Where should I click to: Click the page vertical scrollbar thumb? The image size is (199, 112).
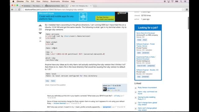[x=188, y=23]
